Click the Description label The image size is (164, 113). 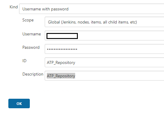tap(33, 74)
